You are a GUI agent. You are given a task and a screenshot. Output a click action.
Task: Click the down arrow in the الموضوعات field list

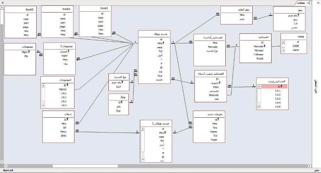[43, 105]
